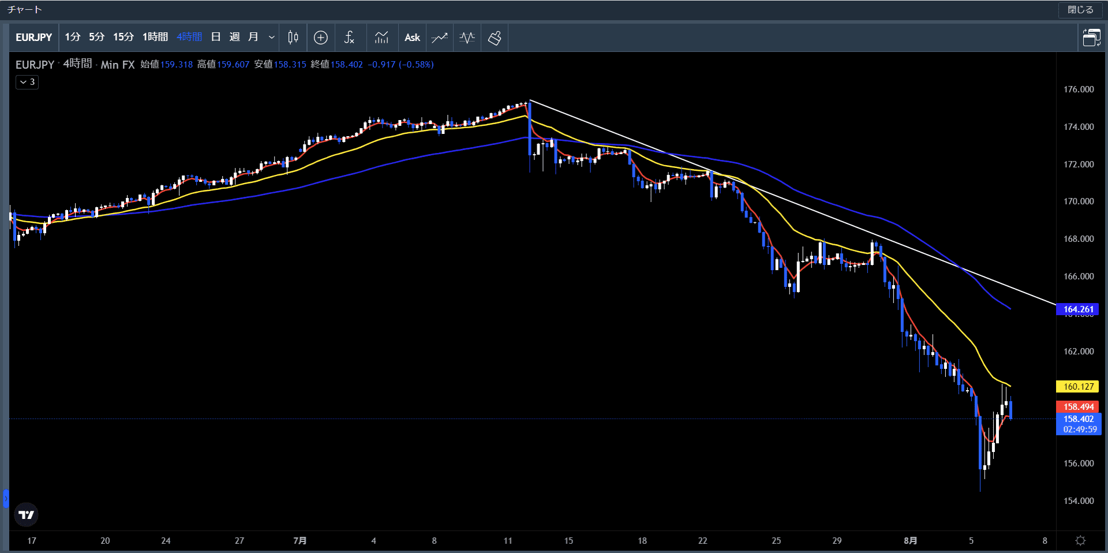The image size is (1108, 553).
Task: Switch to the 15分 timeframe
Action: click(123, 37)
